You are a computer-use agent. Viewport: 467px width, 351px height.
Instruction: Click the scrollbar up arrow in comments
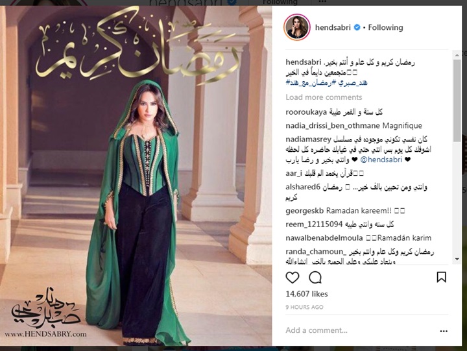point(457,55)
